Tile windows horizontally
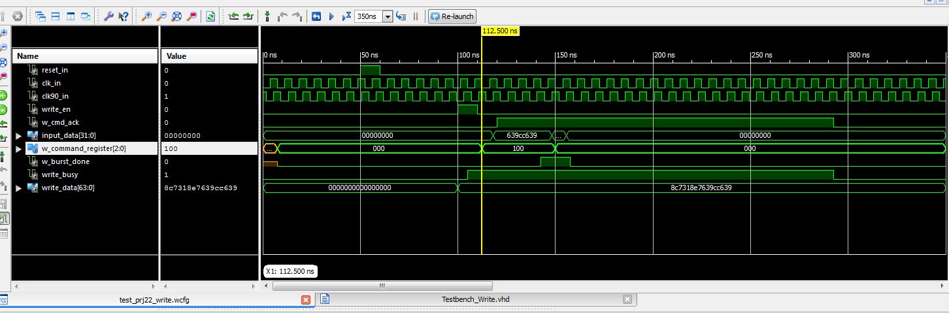 56,16
